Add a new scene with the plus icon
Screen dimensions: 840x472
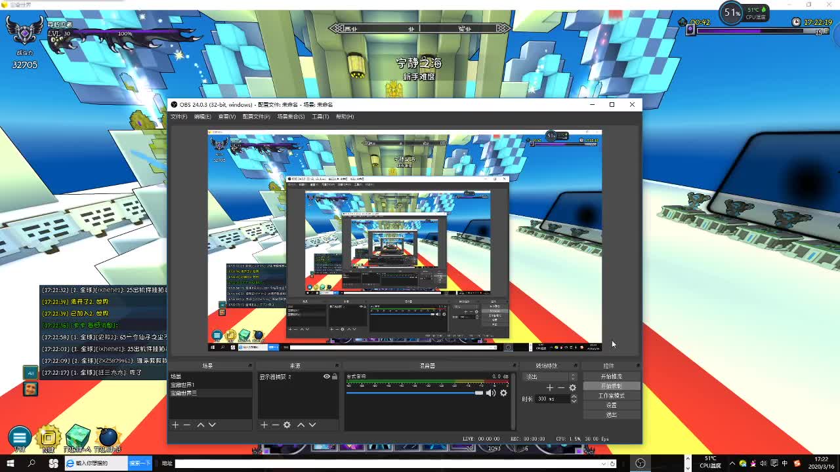coord(175,425)
